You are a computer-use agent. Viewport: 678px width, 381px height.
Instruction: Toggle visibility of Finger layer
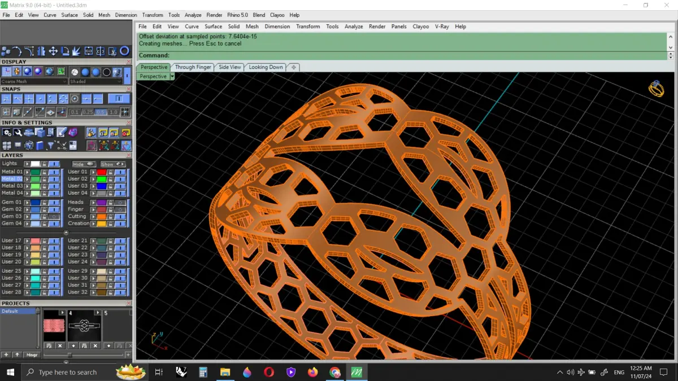pos(120,209)
